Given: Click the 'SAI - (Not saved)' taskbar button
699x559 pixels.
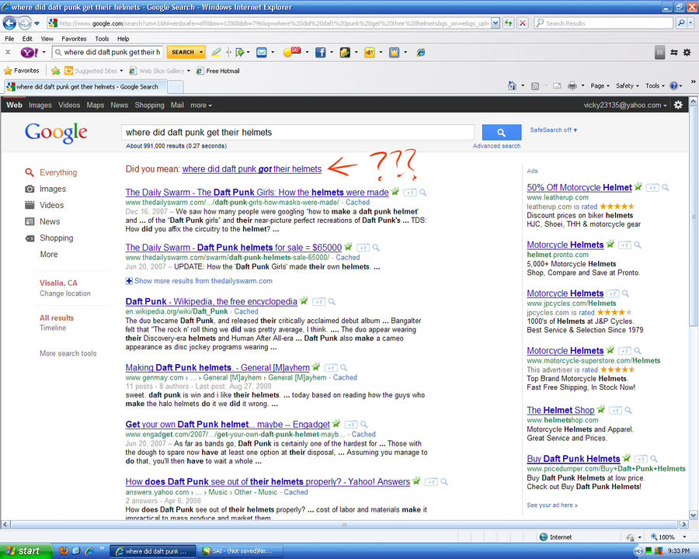Looking at the screenshot, I should [x=241, y=551].
